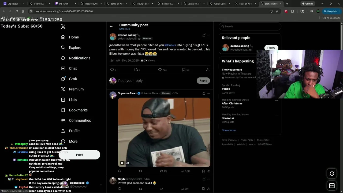Screen dimensions: 343x193
Task: Open After Christmas trending topic
Action: point(232,103)
